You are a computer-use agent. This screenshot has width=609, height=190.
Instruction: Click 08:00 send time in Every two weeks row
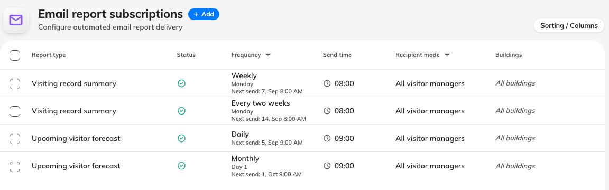(344, 111)
